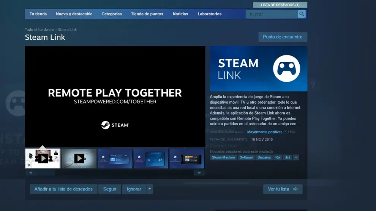The width and height of the screenshot is (376, 211).
Task: Open the third screenshot thumbnail
Action: click(x=115, y=158)
